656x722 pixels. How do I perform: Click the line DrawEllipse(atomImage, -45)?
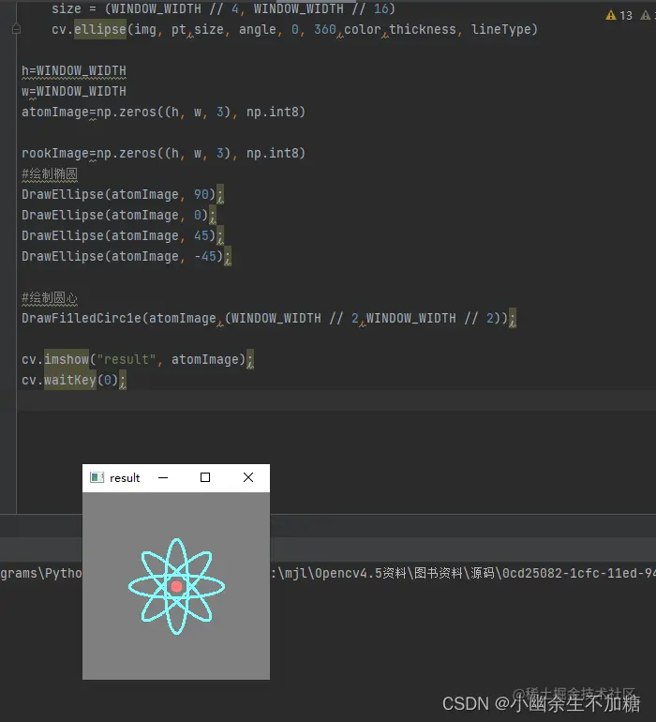(127, 256)
